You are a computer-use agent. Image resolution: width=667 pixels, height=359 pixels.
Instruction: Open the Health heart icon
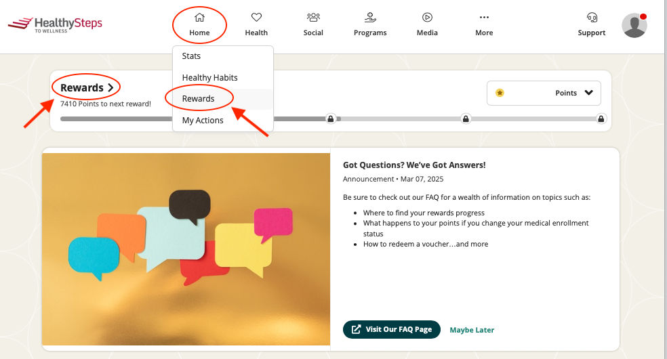point(256,18)
